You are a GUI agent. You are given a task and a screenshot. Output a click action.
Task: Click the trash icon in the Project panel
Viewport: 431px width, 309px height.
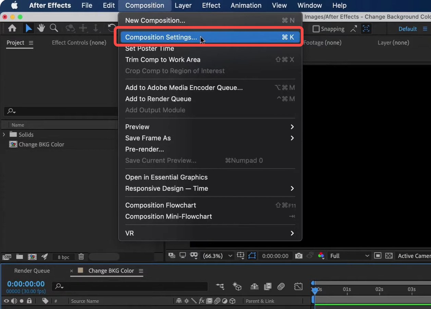click(x=81, y=257)
